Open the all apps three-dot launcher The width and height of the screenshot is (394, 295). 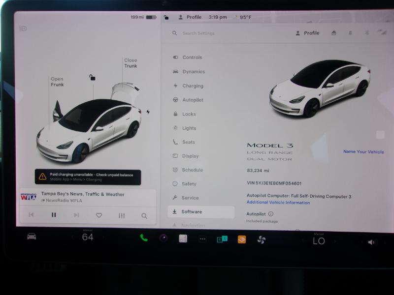pos(202,239)
